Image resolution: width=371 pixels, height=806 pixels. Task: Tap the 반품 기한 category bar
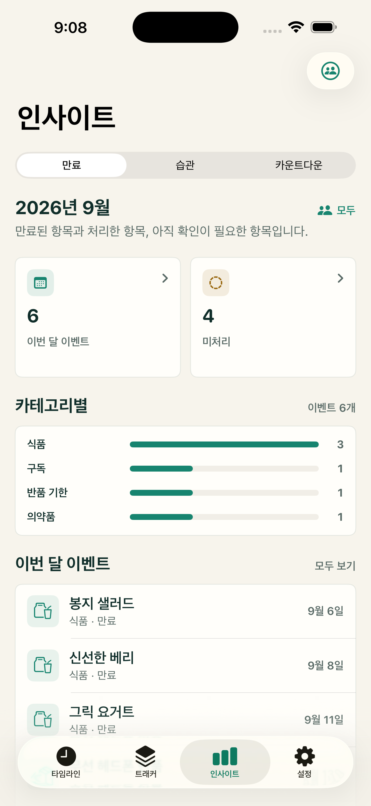point(224,492)
